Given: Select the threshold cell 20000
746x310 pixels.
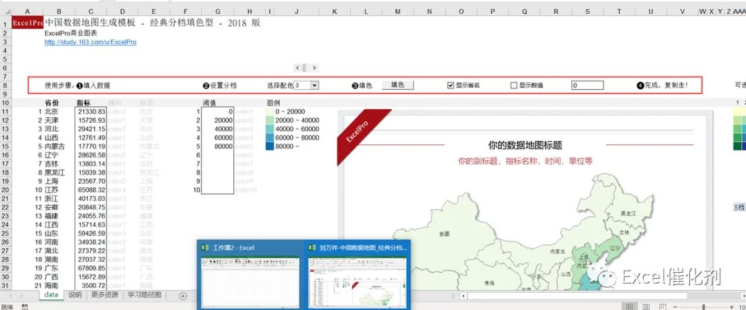Looking at the screenshot, I should tap(218, 121).
